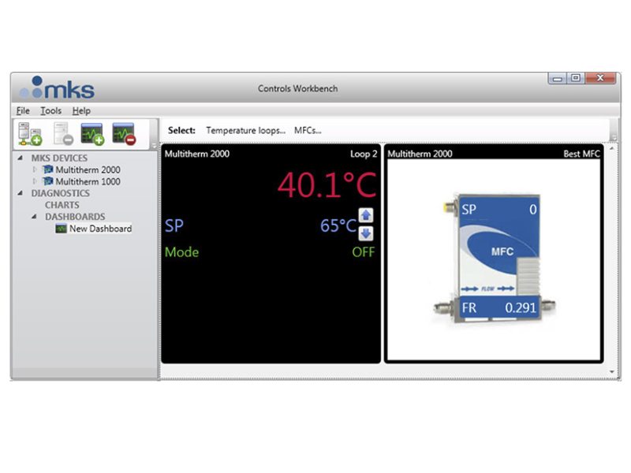Click the New Dashboard chart icon

click(62, 227)
